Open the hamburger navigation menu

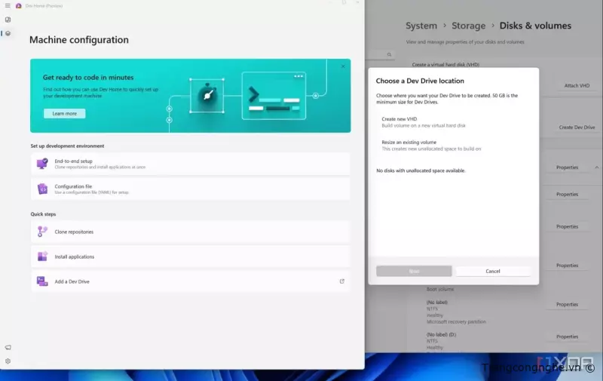coord(8,5)
